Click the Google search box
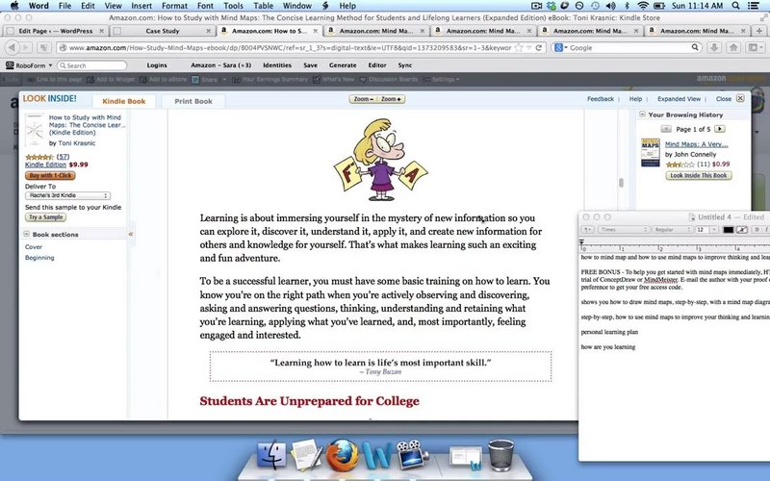 click(629, 47)
